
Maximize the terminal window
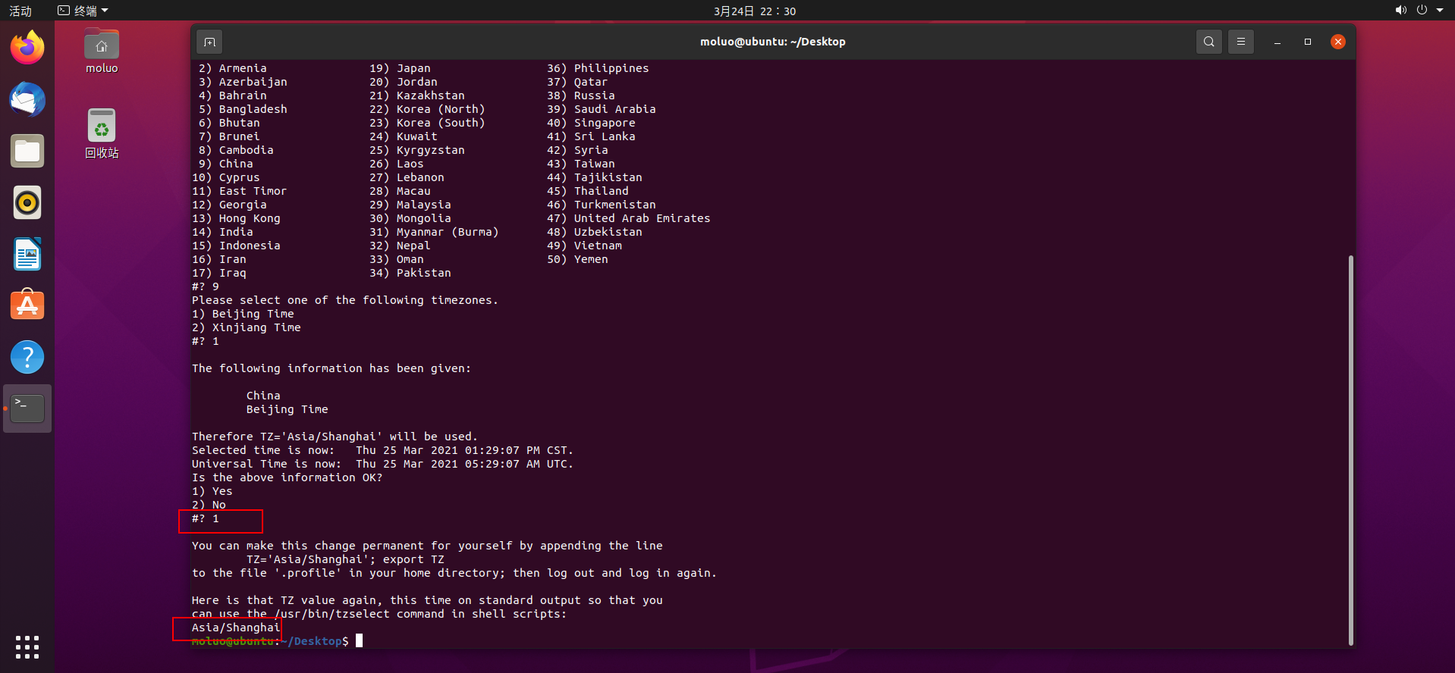tap(1308, 42)
